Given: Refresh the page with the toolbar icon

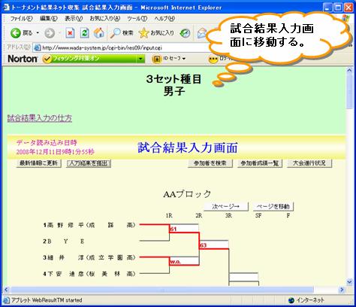Looking at the screenshot, I should [x=85, y=33].
